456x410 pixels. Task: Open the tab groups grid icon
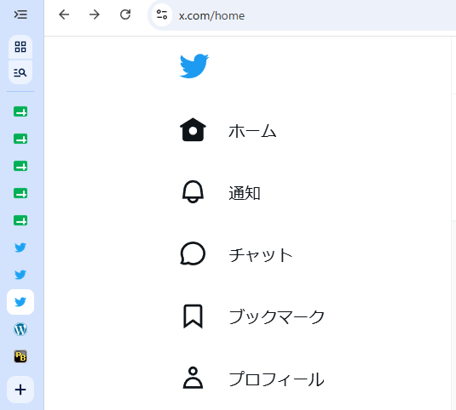[x=20, y=47]
